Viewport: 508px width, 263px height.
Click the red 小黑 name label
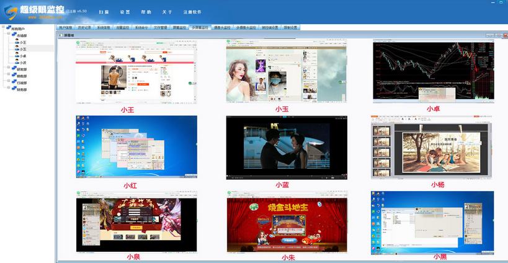[440, 257]
